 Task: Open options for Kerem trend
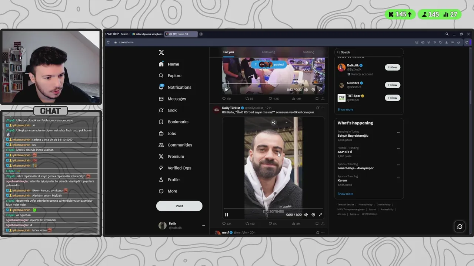coord(398,177)
